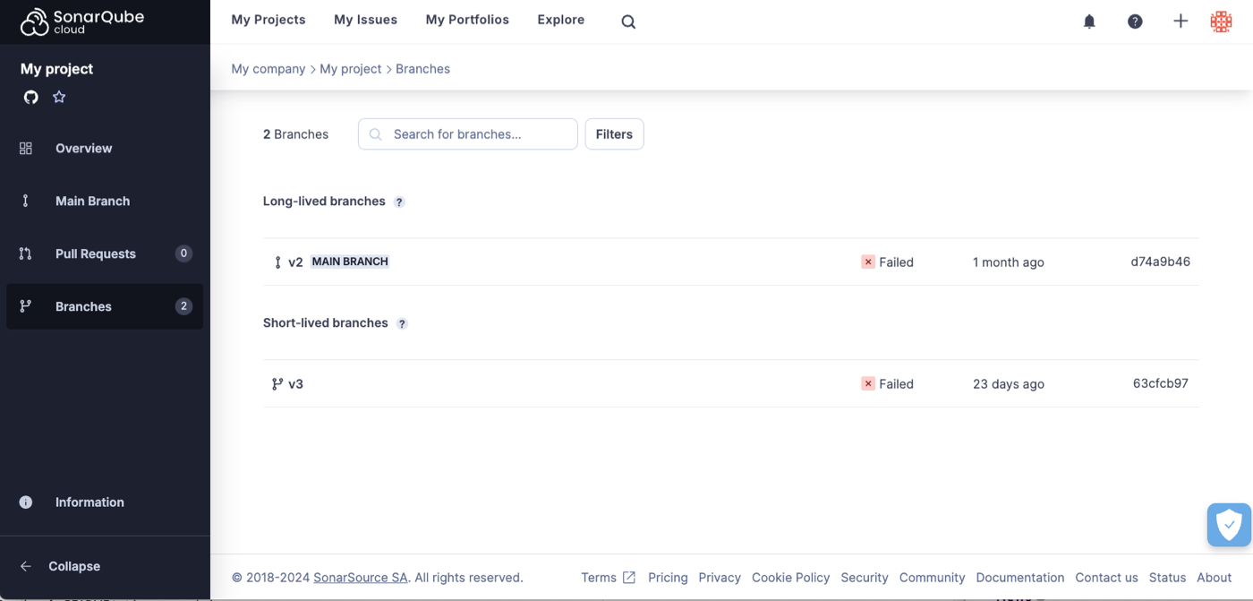The width and height of the screenshot is (1253, 601).
Task: Open the Long-lived branches help tooltip
Action: coord(399,202)
